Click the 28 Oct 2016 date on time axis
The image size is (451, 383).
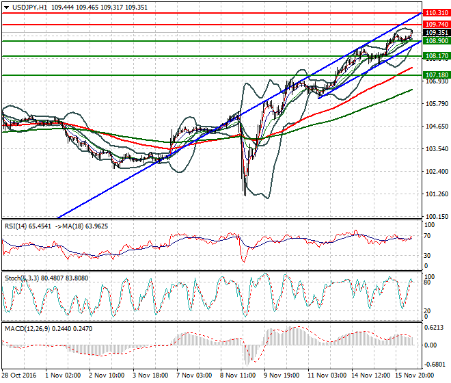pos(18,375)
